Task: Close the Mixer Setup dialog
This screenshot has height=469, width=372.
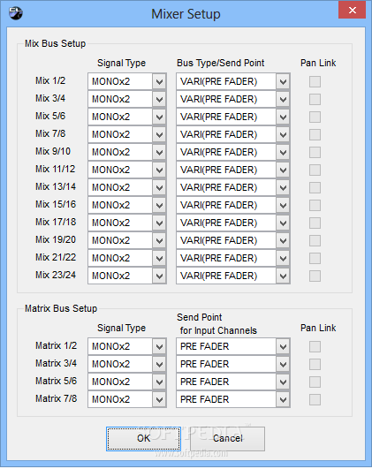Action: [x=352, y=11]
